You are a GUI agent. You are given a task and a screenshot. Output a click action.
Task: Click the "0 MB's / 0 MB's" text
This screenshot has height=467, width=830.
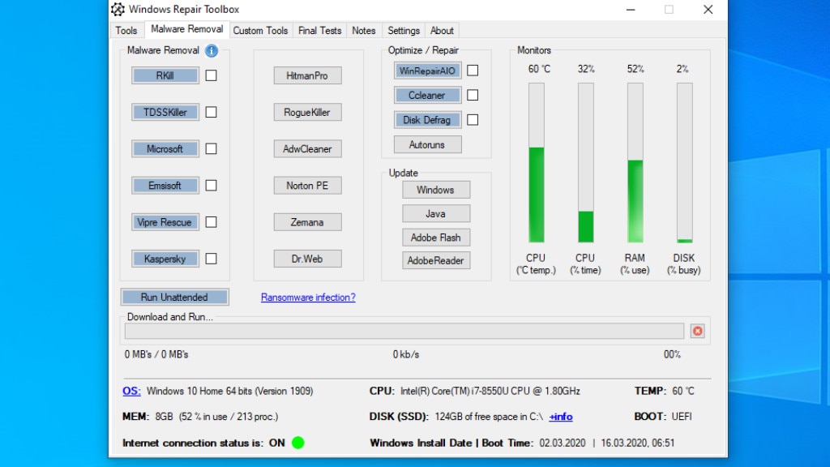(x=156, y=355)
